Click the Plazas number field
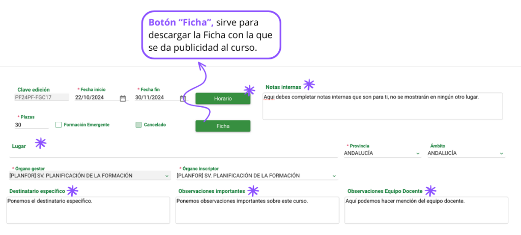Image resolution: width=521 pixels, height=235 pixels. click(x=32, y=125)
